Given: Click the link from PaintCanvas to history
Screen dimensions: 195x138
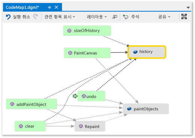Looking at the screenshot, I should 119,52.
